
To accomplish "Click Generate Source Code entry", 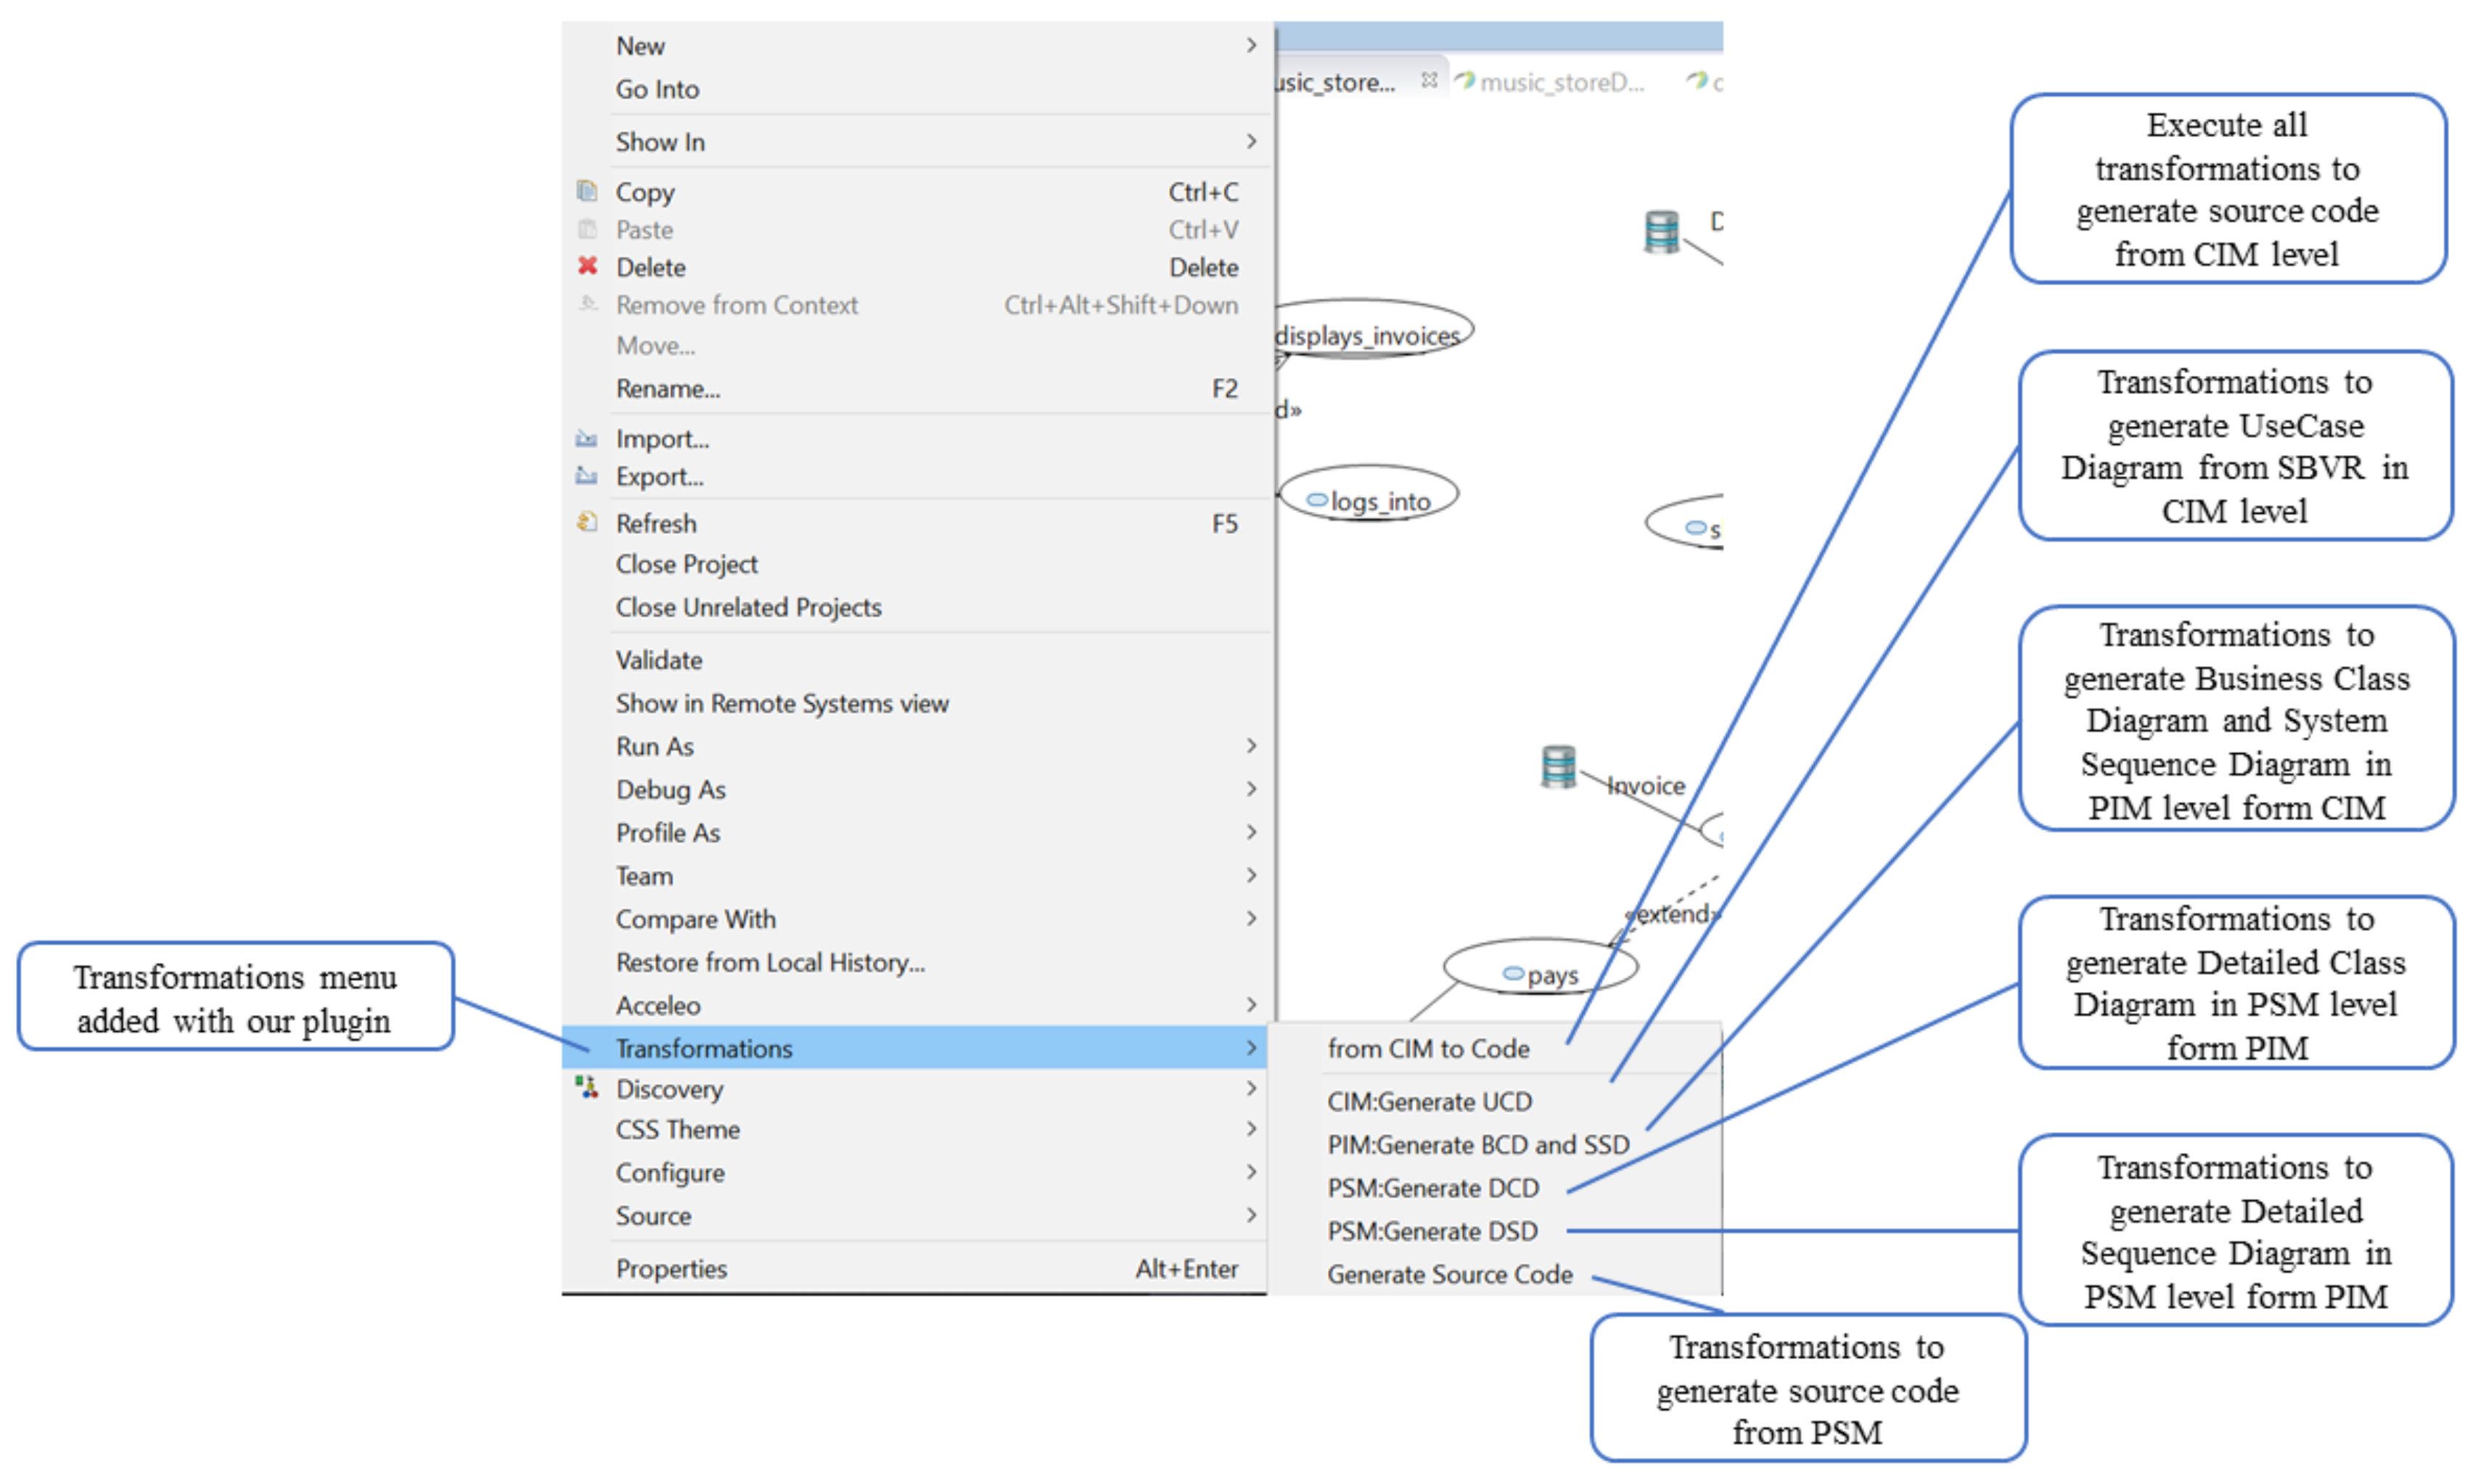I will [x=1449, y=1274].
